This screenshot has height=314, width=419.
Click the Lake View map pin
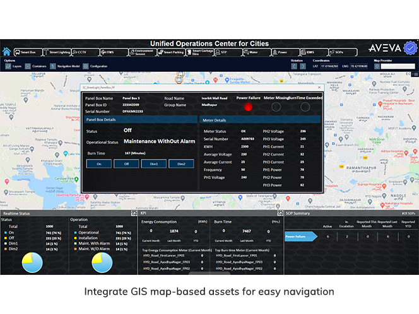click(66, 153)
